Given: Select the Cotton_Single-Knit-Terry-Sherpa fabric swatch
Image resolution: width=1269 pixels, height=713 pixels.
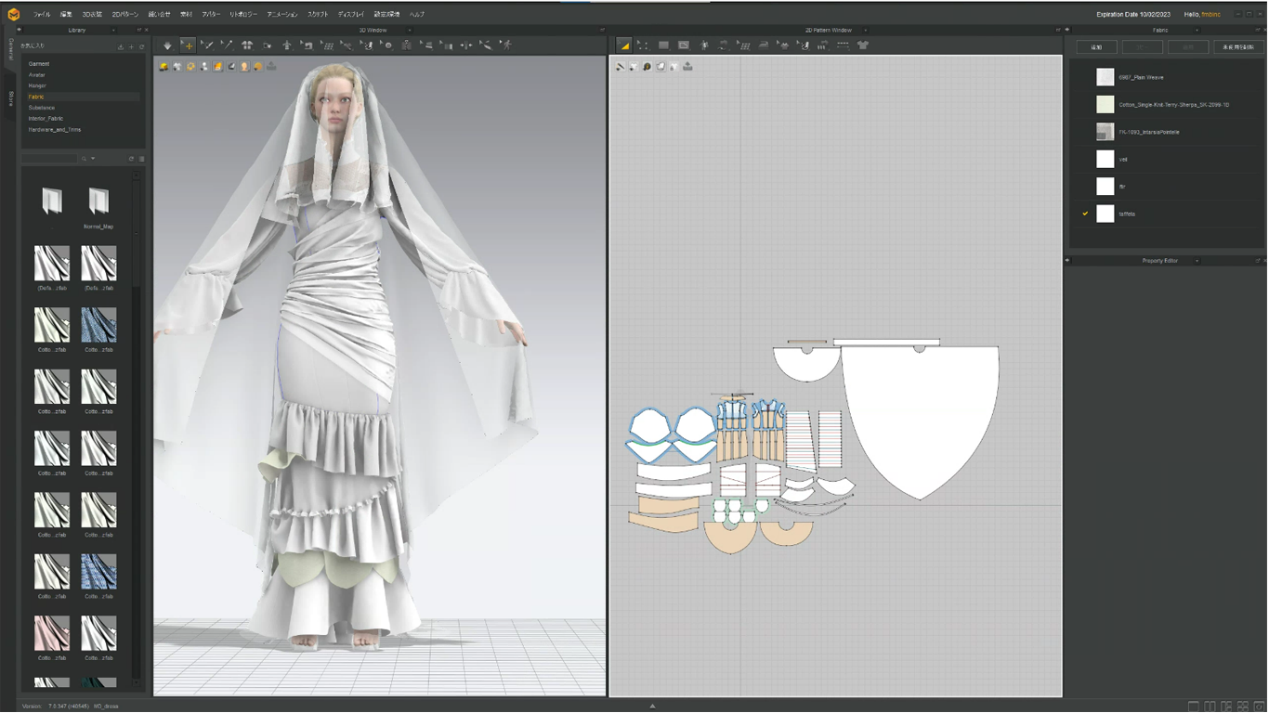Looking at the screenshot, I should [1105, 104].
